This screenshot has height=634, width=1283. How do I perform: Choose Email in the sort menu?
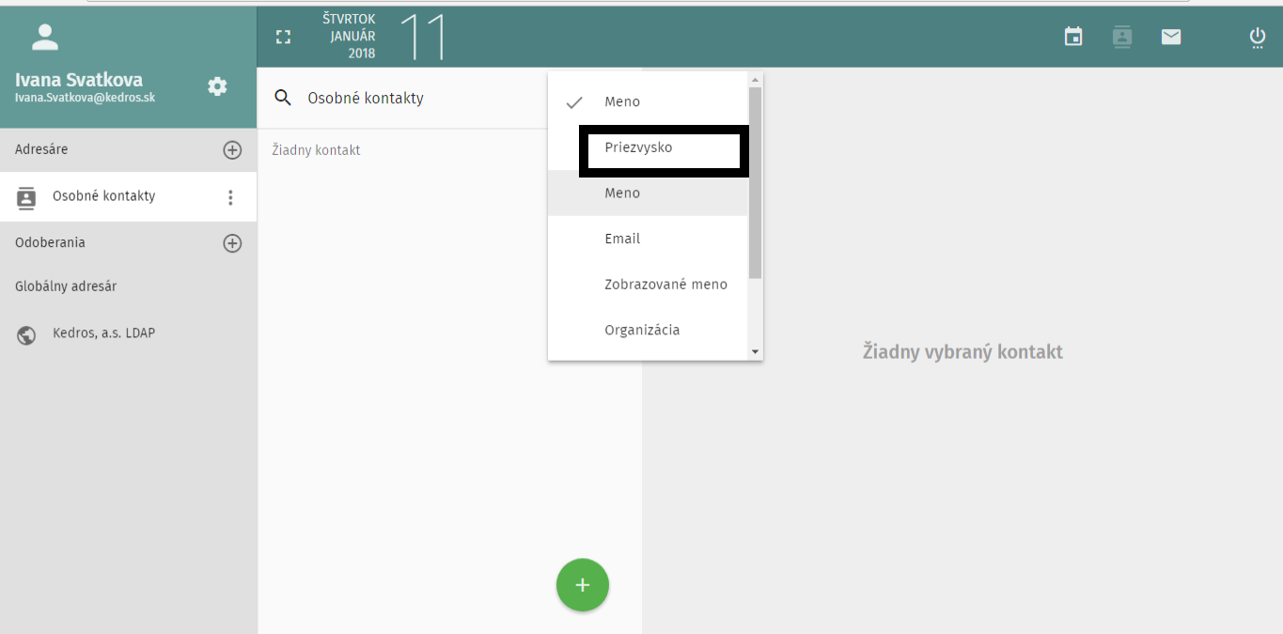[622, 239]
